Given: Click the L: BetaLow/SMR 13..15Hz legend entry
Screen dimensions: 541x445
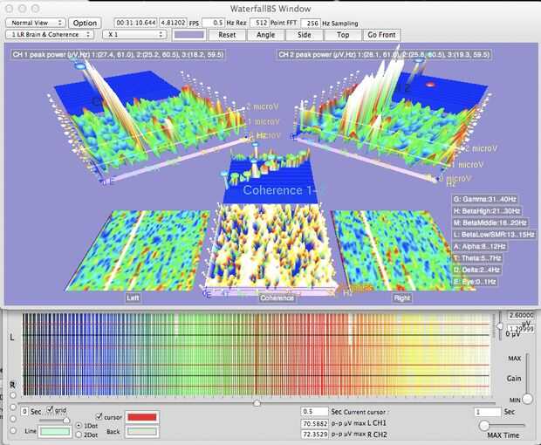Looking at the screenshot, I should 494,235.
